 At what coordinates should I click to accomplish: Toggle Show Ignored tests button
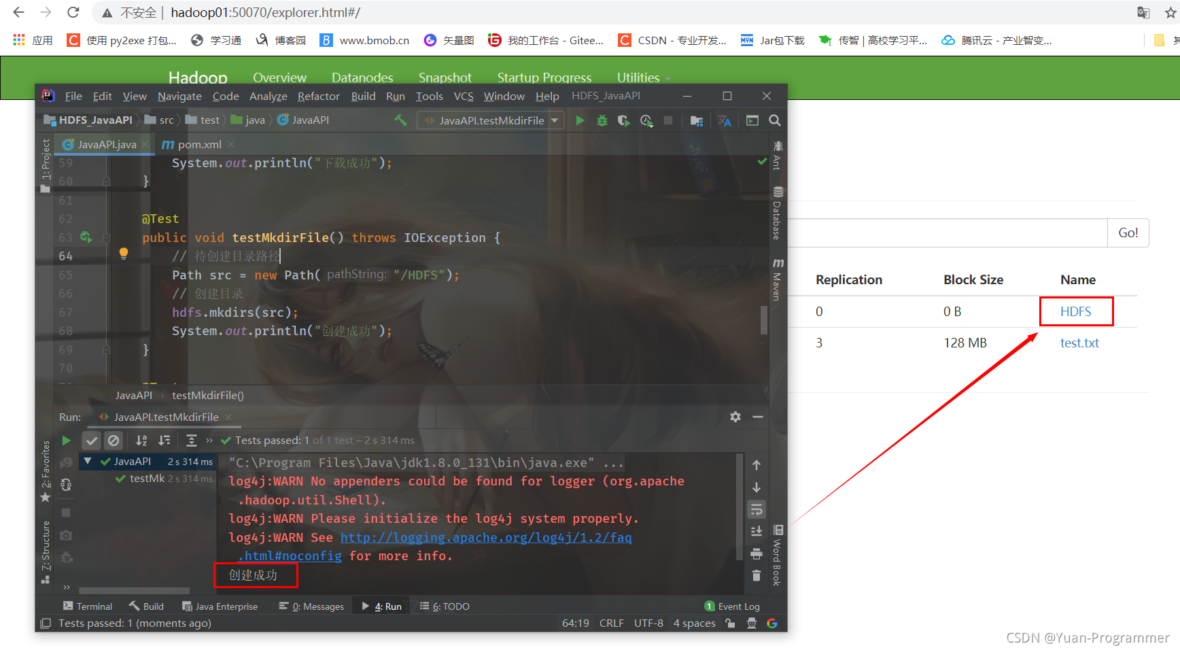pyautogui.click(x=114, y=441)
